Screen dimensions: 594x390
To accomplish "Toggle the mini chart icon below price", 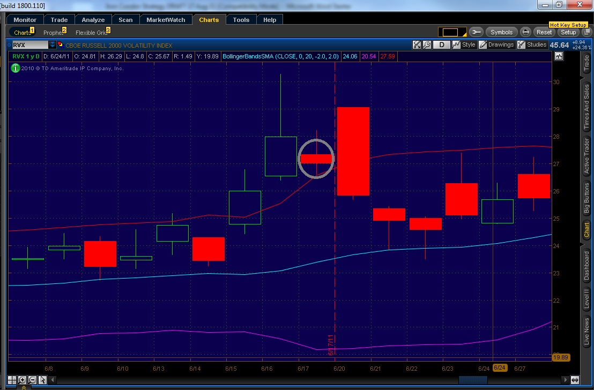I will [559, 56].
